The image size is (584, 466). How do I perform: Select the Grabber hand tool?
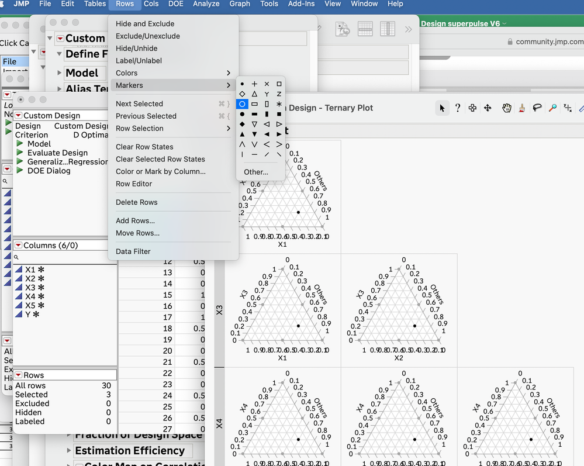507,108
